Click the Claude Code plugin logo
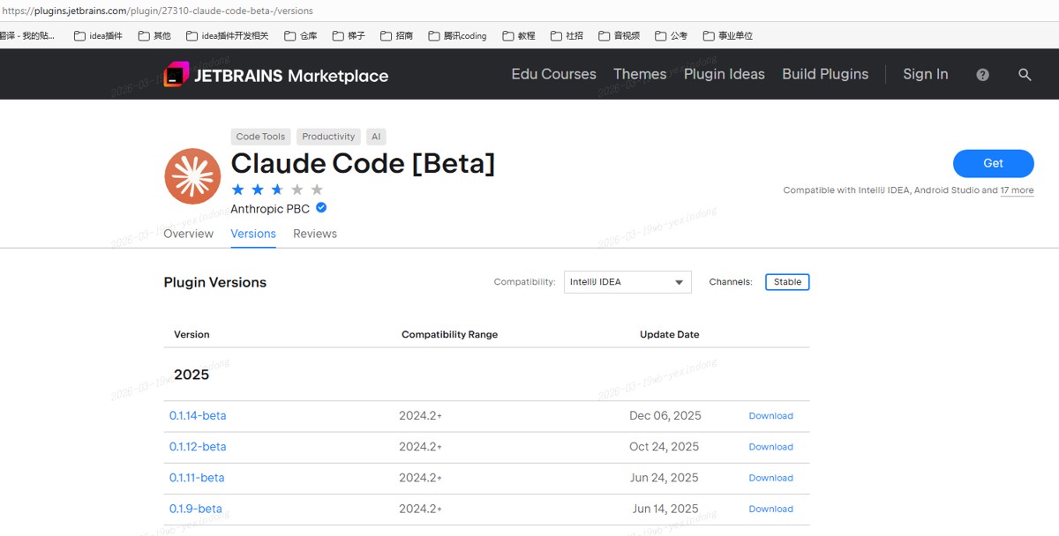The height and width of the screenshot is (536, 1059). click(x=192, y=176)
